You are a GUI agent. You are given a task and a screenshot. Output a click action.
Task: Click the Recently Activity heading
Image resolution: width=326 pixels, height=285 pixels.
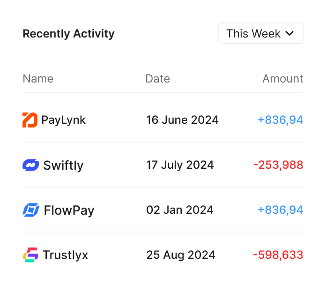click(68, 34)
